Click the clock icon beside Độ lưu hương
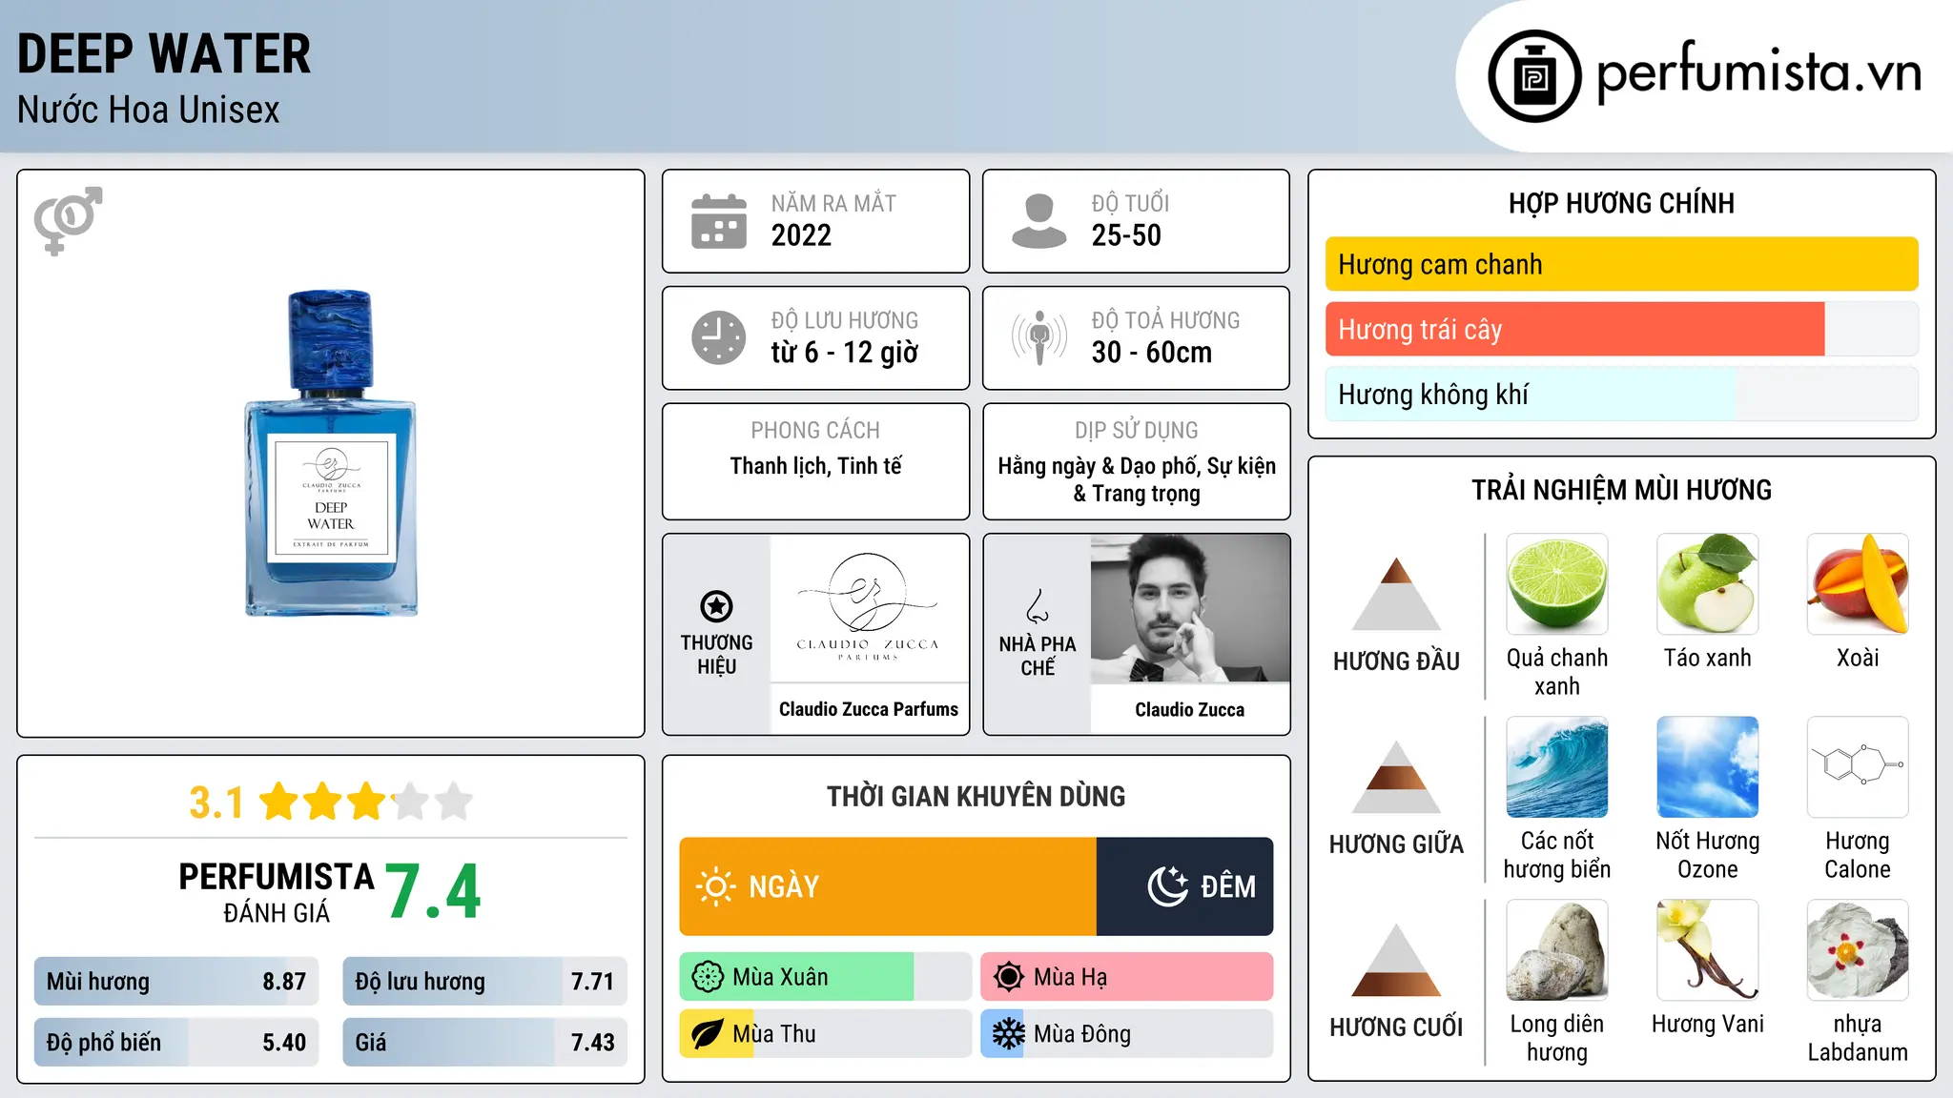The image size is (1953, 1098). pyautogui.click(x=719, y=337)
